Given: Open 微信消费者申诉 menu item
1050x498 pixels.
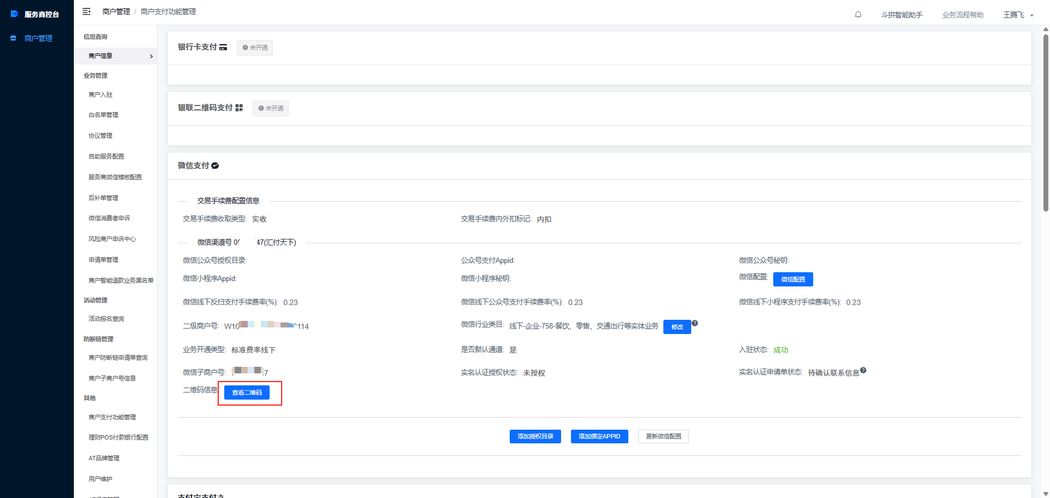Looking at the screenshot, I should click(x=109, y=218).
